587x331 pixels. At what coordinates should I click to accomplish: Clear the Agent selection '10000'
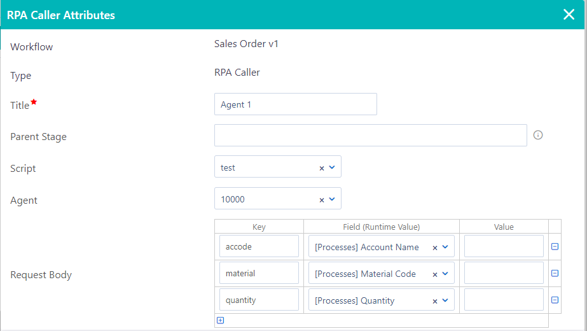[x=322, y=200]
